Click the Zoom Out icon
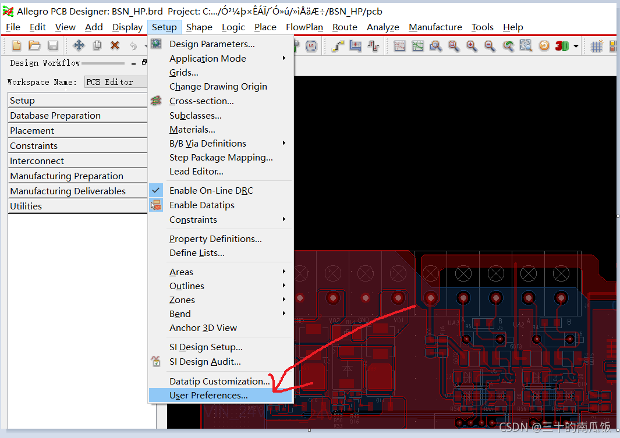This screenshot has height=438, width=620. [x=490, y=46]
